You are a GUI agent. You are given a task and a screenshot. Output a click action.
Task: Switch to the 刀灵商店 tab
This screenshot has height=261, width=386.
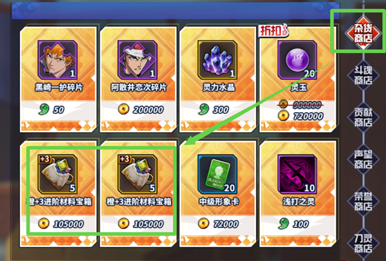[363, 243]
